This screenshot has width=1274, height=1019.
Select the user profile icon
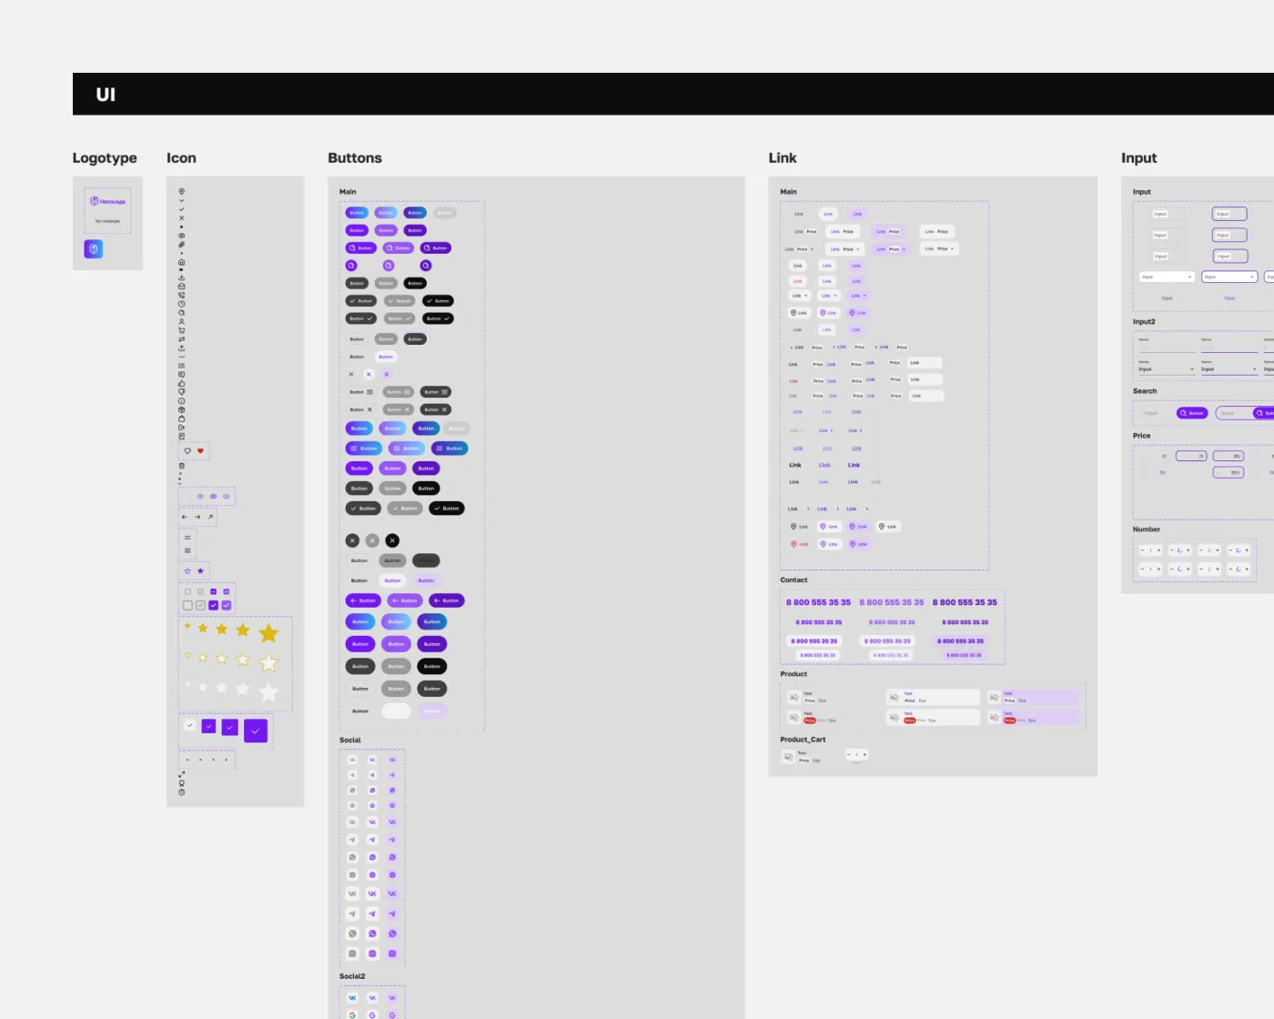point(182,321)
